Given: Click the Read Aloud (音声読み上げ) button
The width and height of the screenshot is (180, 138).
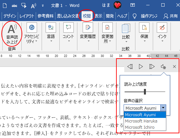Looking at the screenshot, I should [12, 34].
